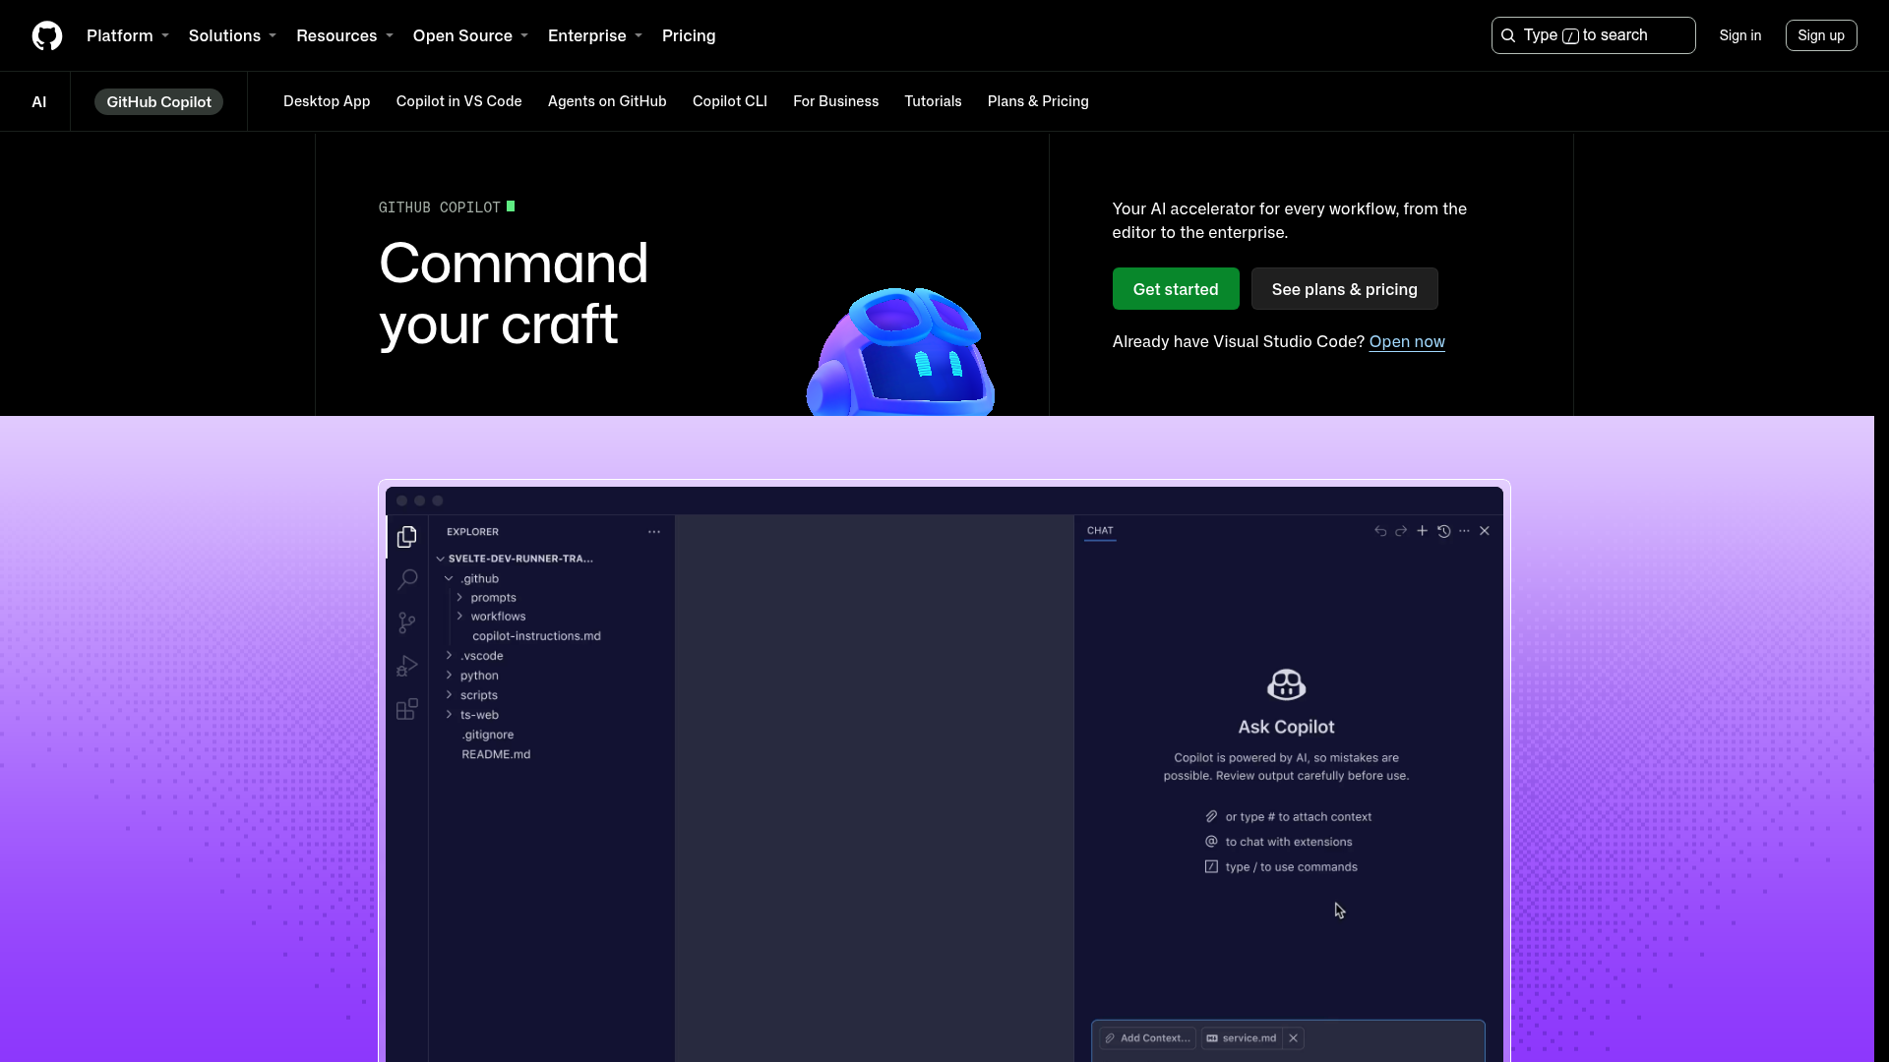Open the README.md file

[x=496, y=754]
